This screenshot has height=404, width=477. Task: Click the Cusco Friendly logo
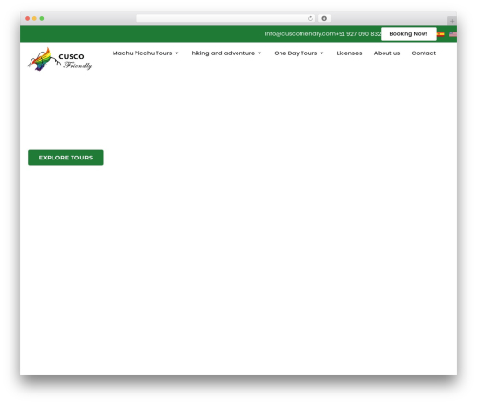coord(59,59)
